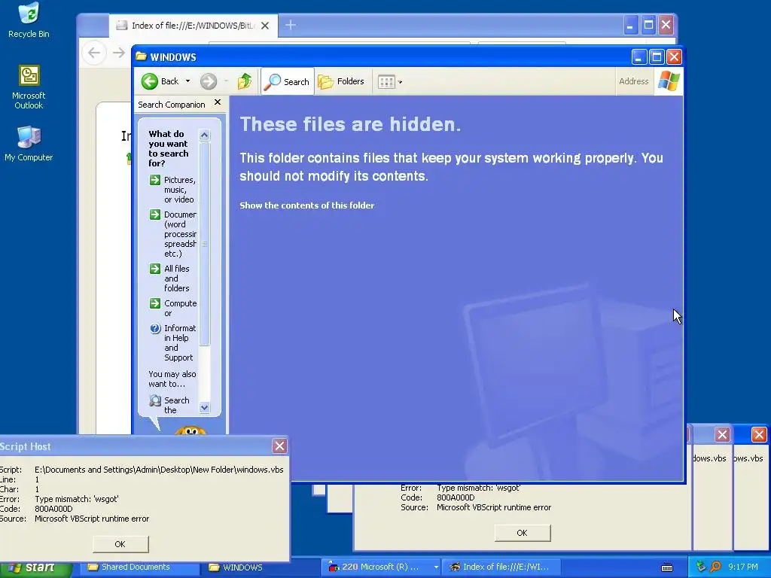Go up one folder level
The width and height of the screenshot is (771, 578).
pos(245,81)
